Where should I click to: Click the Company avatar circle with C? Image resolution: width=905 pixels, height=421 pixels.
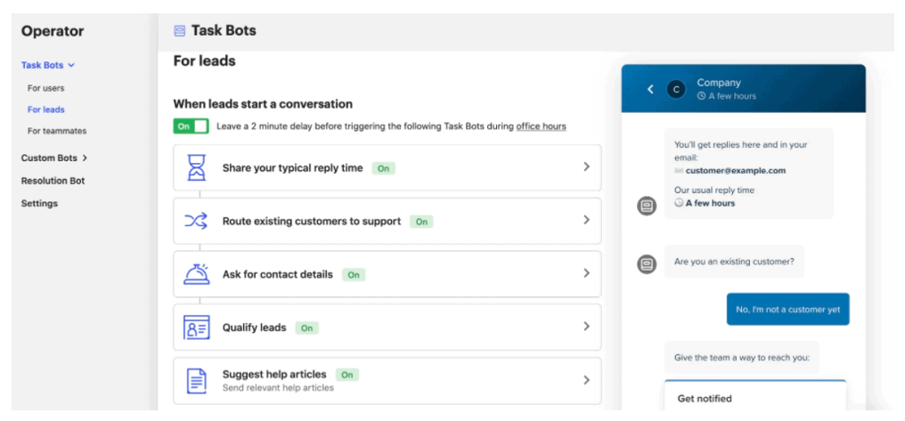(x=676, y=89)
